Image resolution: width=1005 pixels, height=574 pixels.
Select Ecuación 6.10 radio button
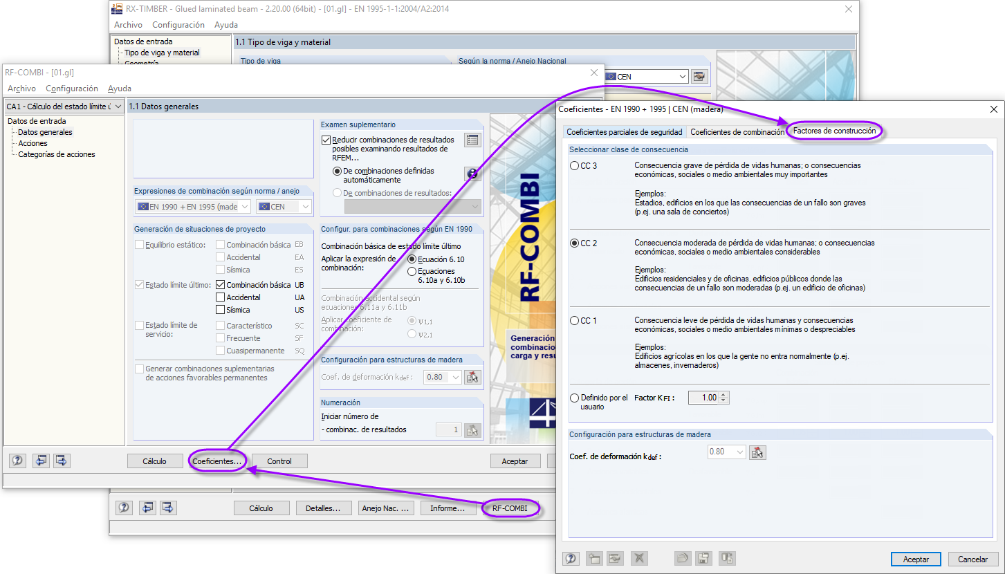click(x=412, y=259)
